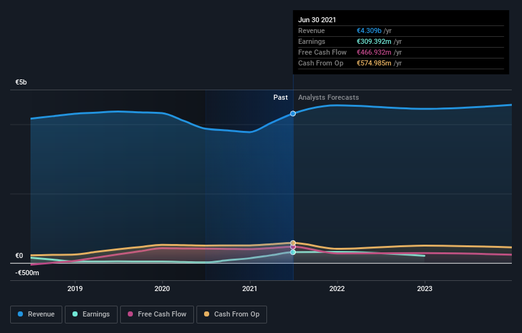Viewport: 522px width, 333px height.
Task: Click the 'Revenue' row label in tooltip
Action: point(312,31)
